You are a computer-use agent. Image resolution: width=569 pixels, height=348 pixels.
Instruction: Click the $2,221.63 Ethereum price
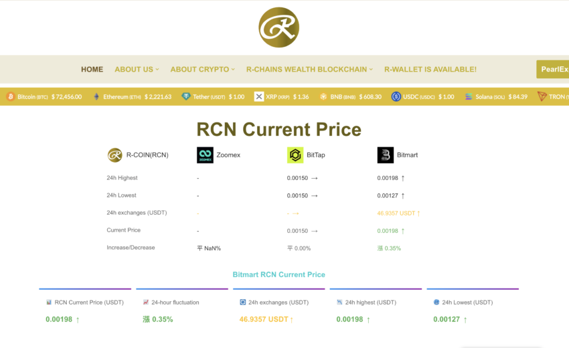(158, 97)
